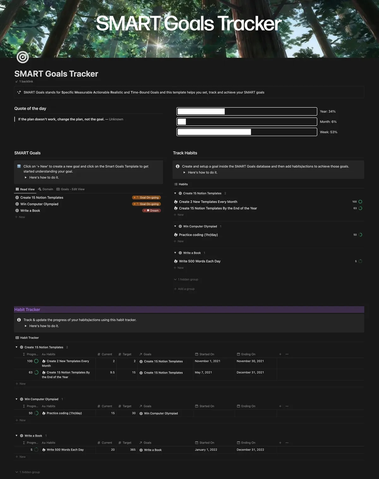The width and height of the screenshot is (379, 479).
Task: Click the fire icon of Practice coding in Habits list
Action: [176, 235]
